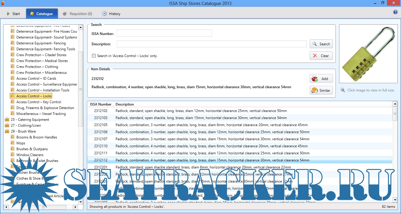This screenshot has width=401, height=214.
Task: Click the basket icon for 29 - Brush Ware
Action: 7,131
